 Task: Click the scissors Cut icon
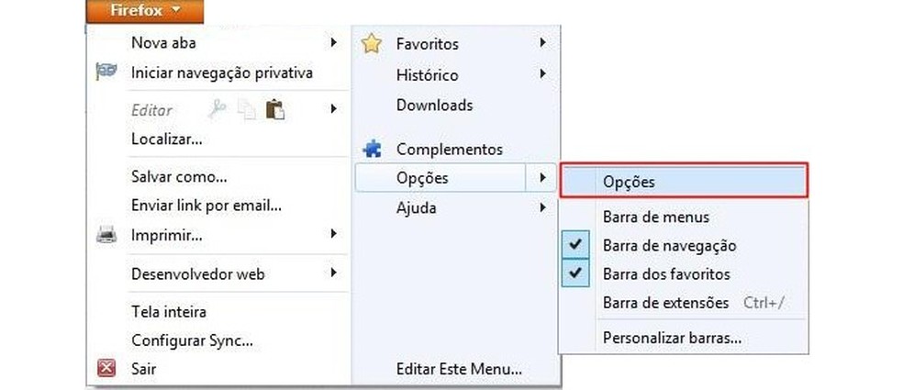point(217,109)
